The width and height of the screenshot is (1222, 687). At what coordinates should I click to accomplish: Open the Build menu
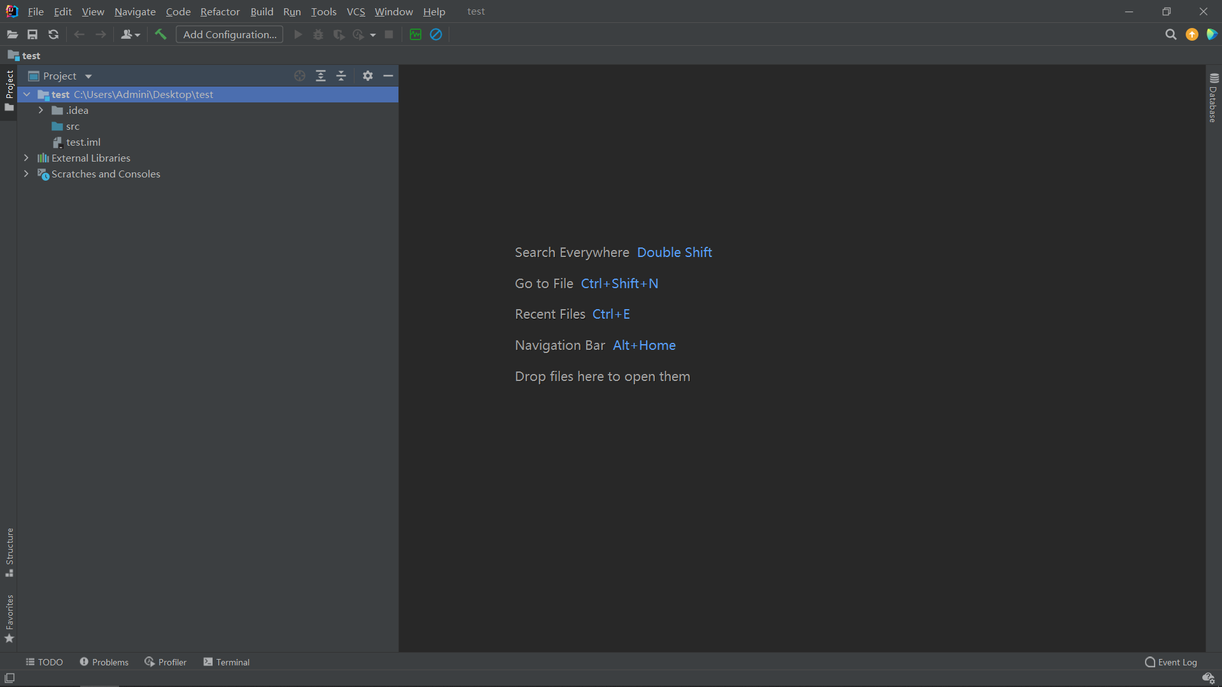[x=262, y=11]
